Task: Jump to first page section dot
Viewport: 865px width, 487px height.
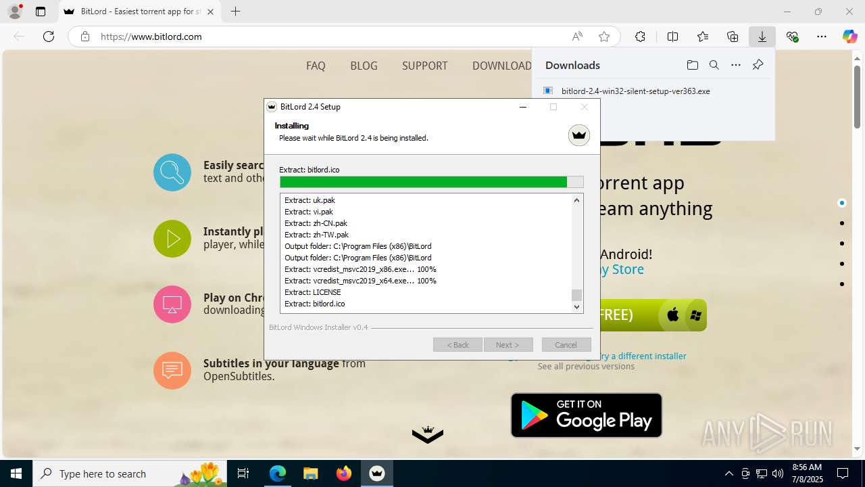Action: coord(841,203)
